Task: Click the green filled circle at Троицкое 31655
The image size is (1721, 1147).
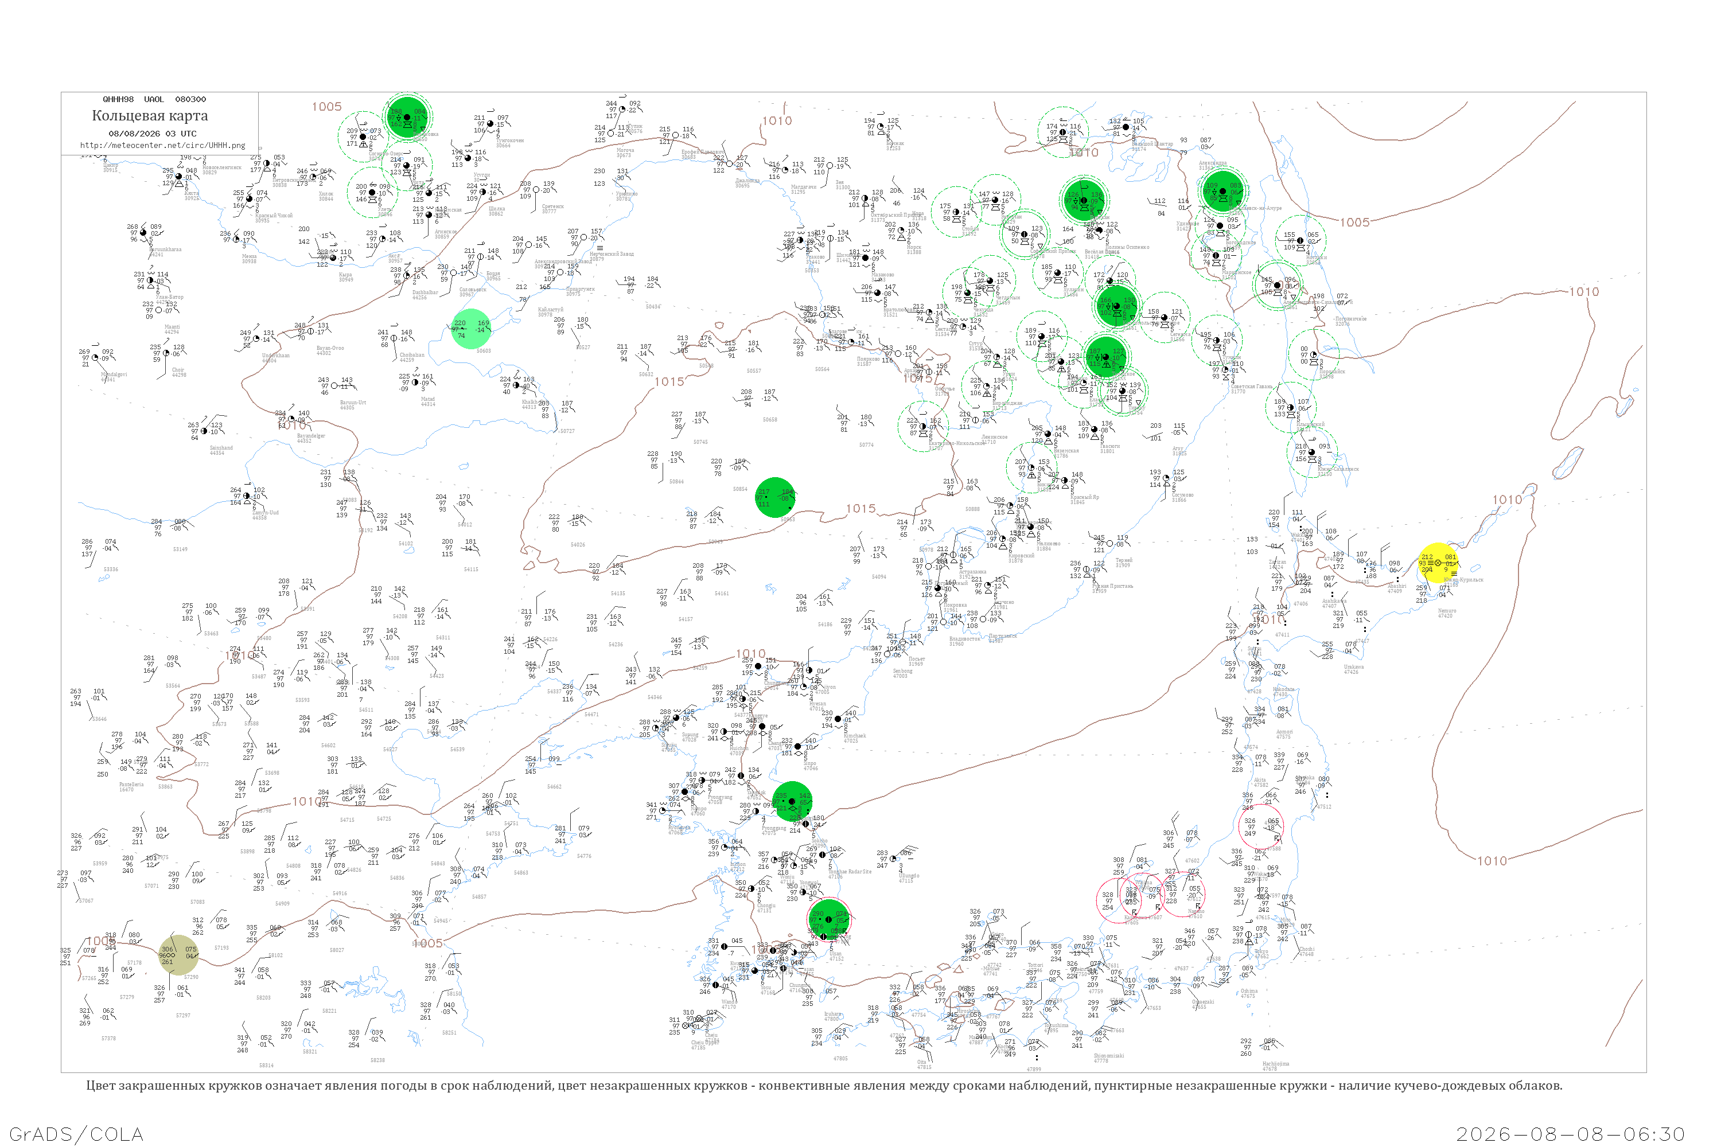Action: tap(1105, 356)
